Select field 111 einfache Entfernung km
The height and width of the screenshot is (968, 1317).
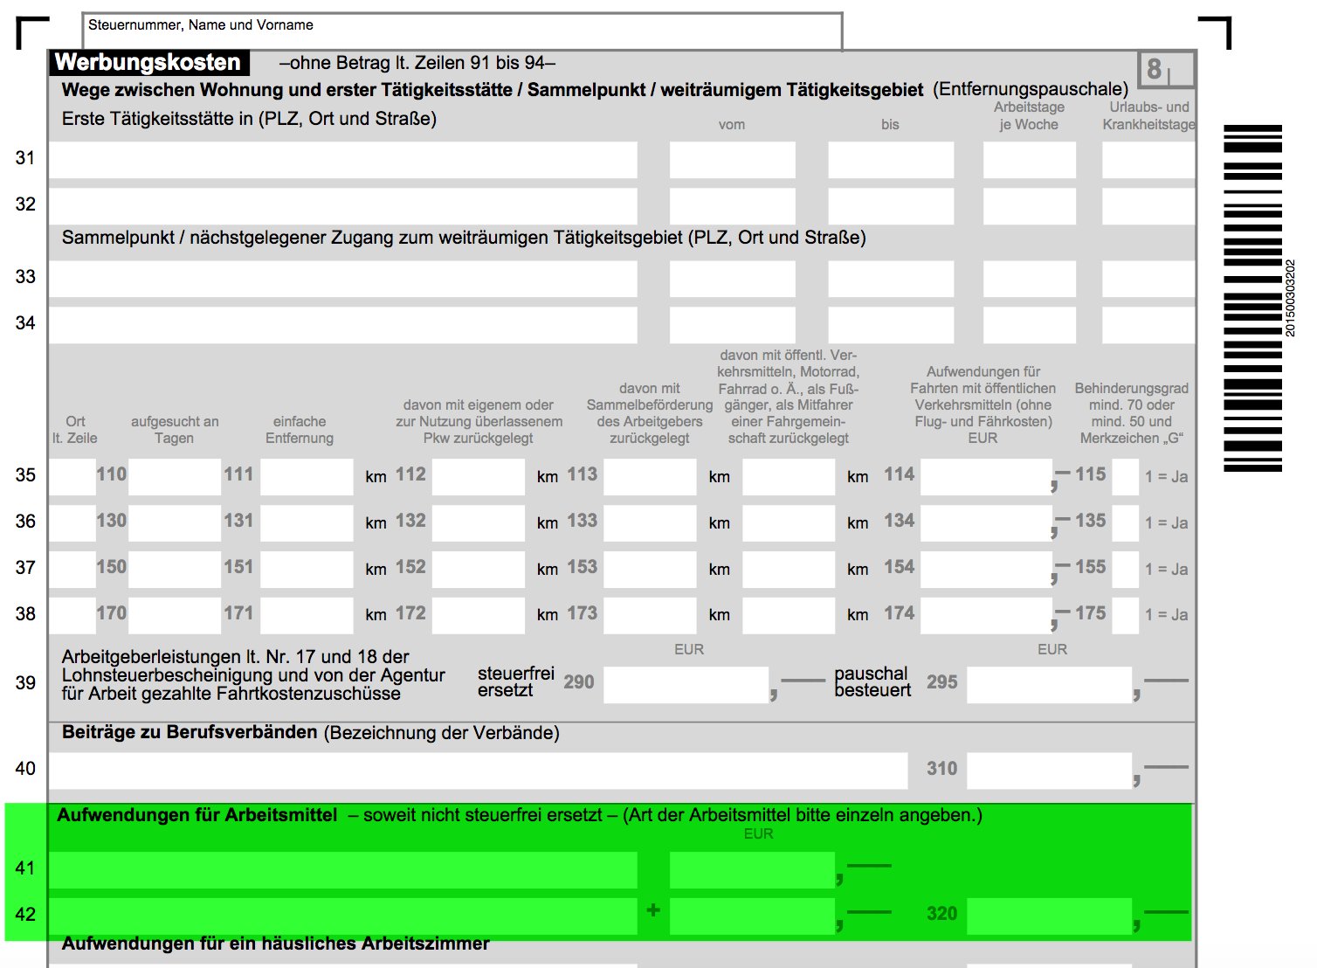[307, 477]
